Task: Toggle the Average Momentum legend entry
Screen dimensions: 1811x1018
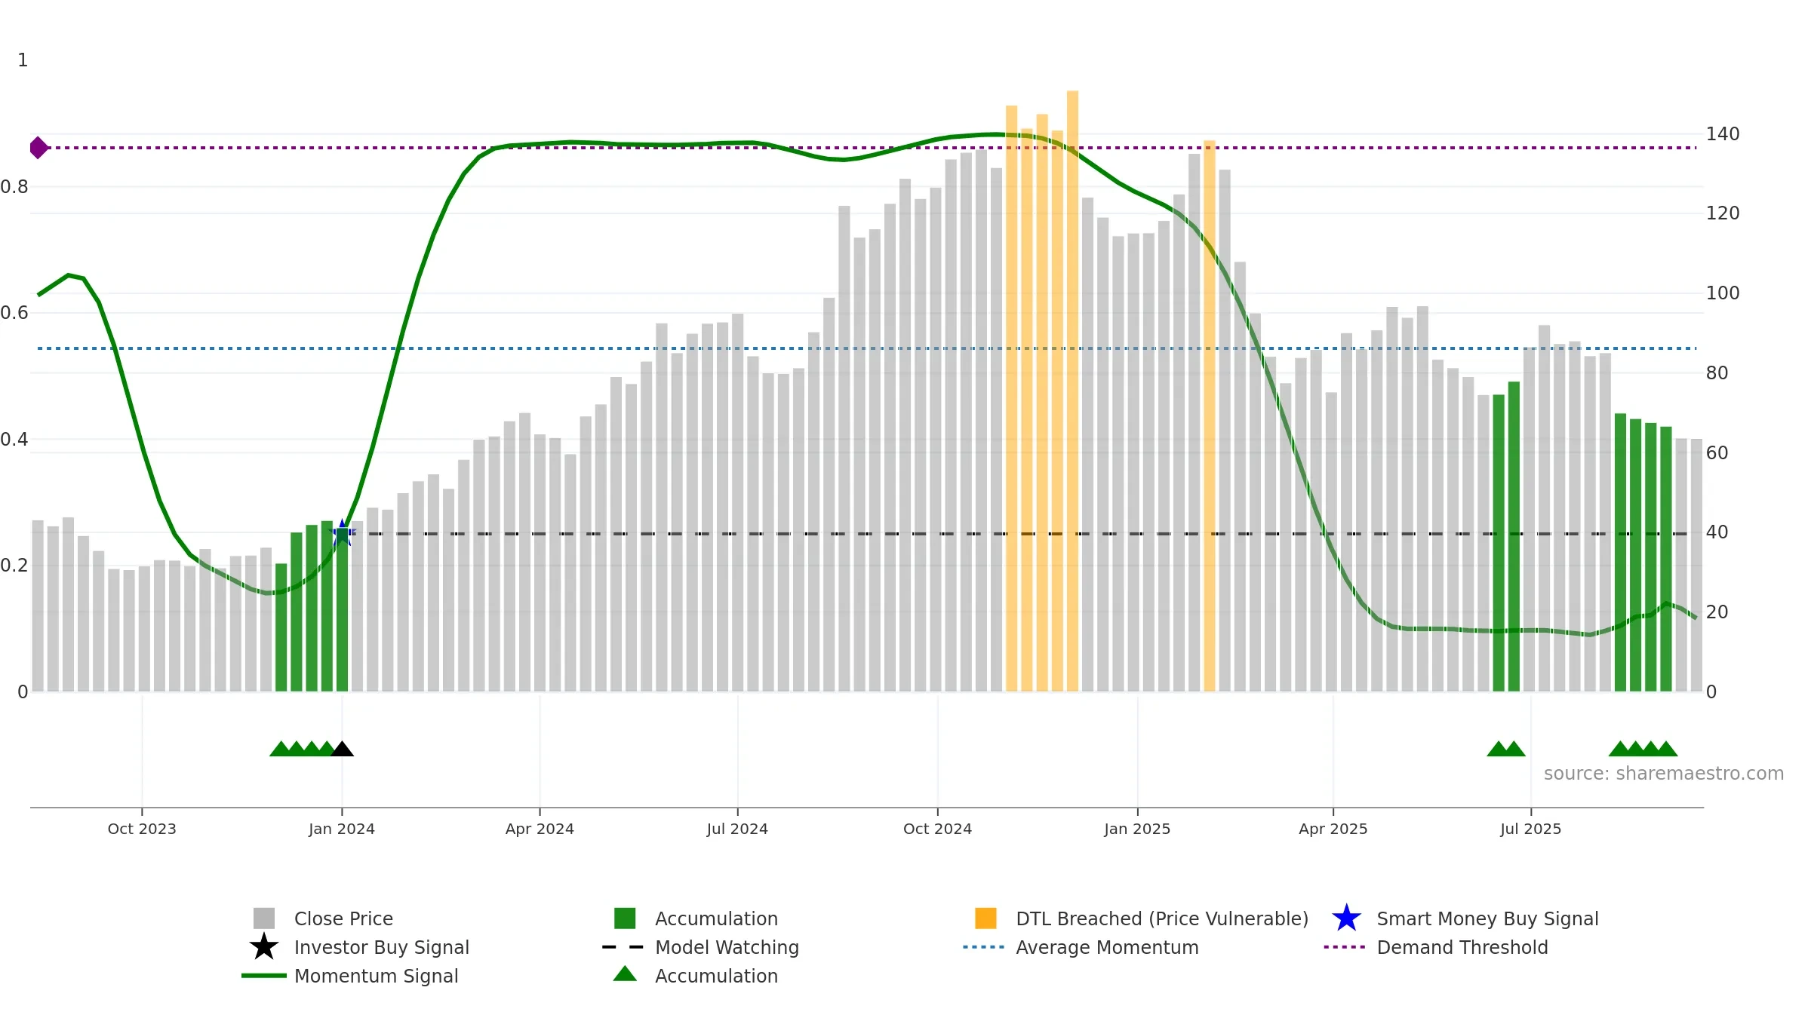Action: pyautogui.click(x=1081, y=947)
